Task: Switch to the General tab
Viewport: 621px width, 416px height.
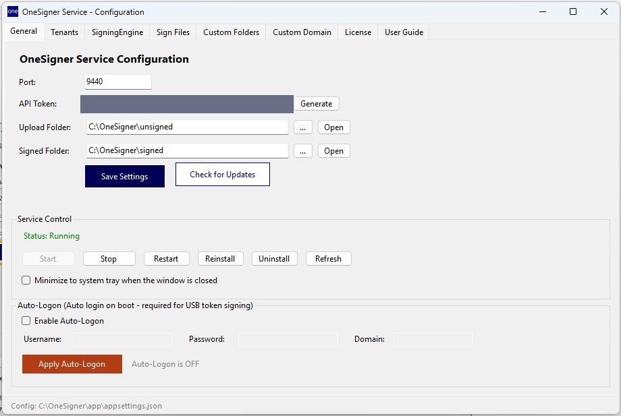Action: pyautogui.click(x=24, y=31)
